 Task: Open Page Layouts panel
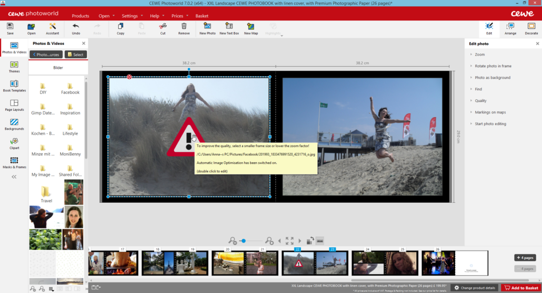tap(14, 105)
